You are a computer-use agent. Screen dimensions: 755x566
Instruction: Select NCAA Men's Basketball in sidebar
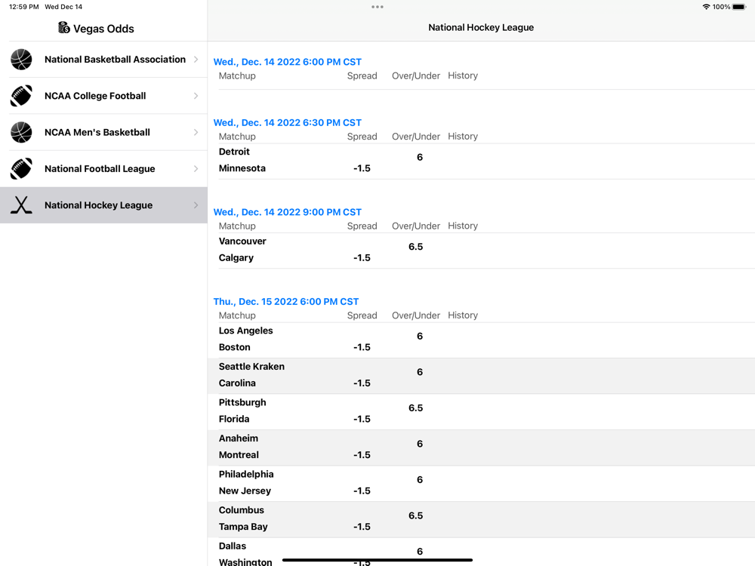pyautogui.click(x=103, y=132)
